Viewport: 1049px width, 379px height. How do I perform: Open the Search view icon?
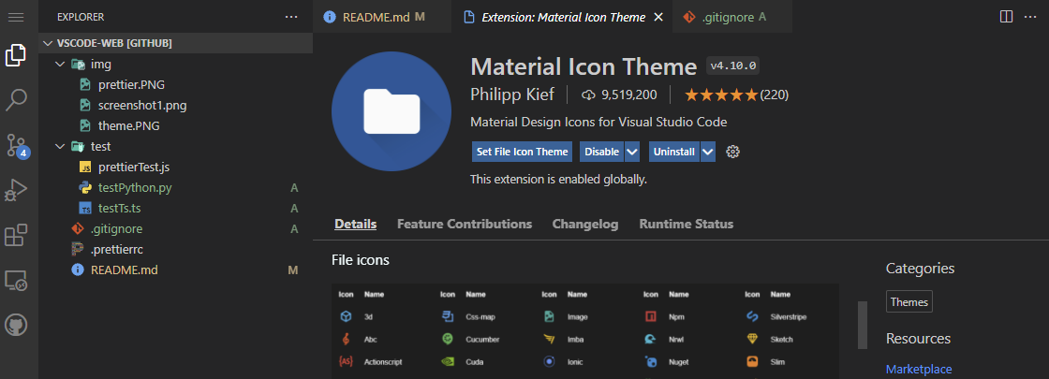(x=15, y=100)
